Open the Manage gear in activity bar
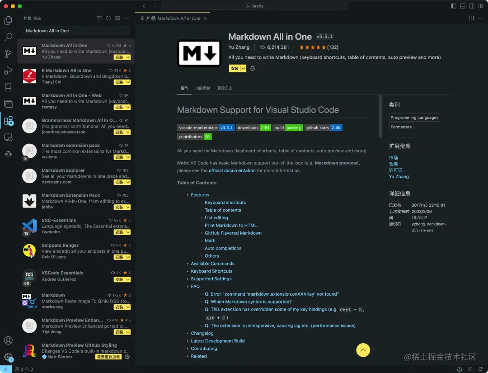488x373 pixels. click(9, 357)
